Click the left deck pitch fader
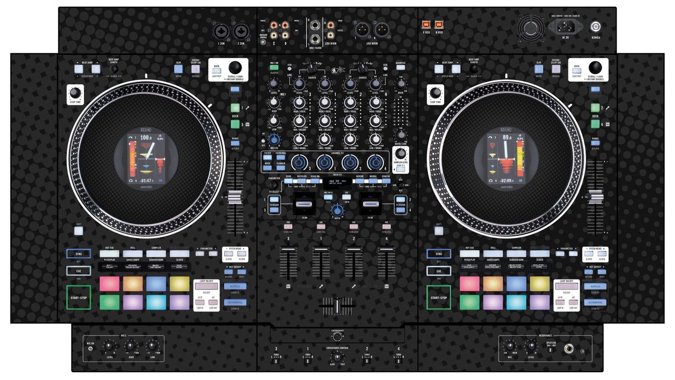Viewport: 675px width, 380px height. 235,197
